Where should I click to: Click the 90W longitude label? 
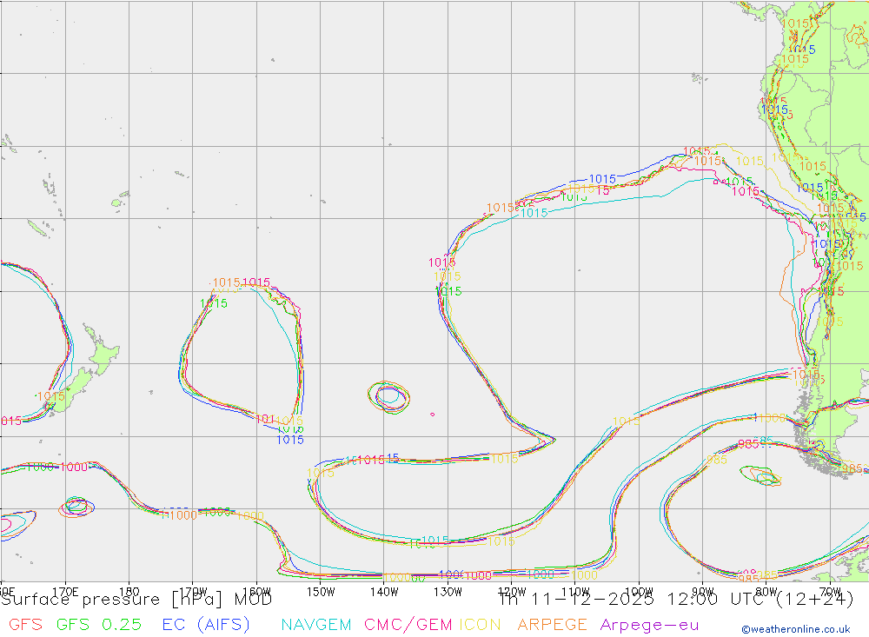pos(703,592)
